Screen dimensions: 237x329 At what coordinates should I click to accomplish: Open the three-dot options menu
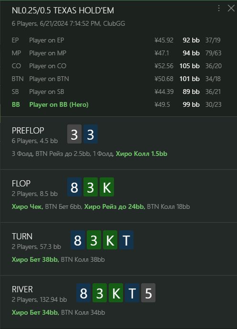tap(219, 8)
